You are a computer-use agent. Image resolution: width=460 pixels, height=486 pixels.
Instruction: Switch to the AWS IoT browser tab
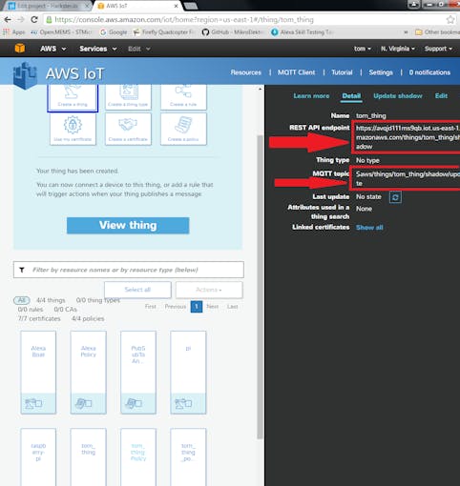click(x=136, y=6)
